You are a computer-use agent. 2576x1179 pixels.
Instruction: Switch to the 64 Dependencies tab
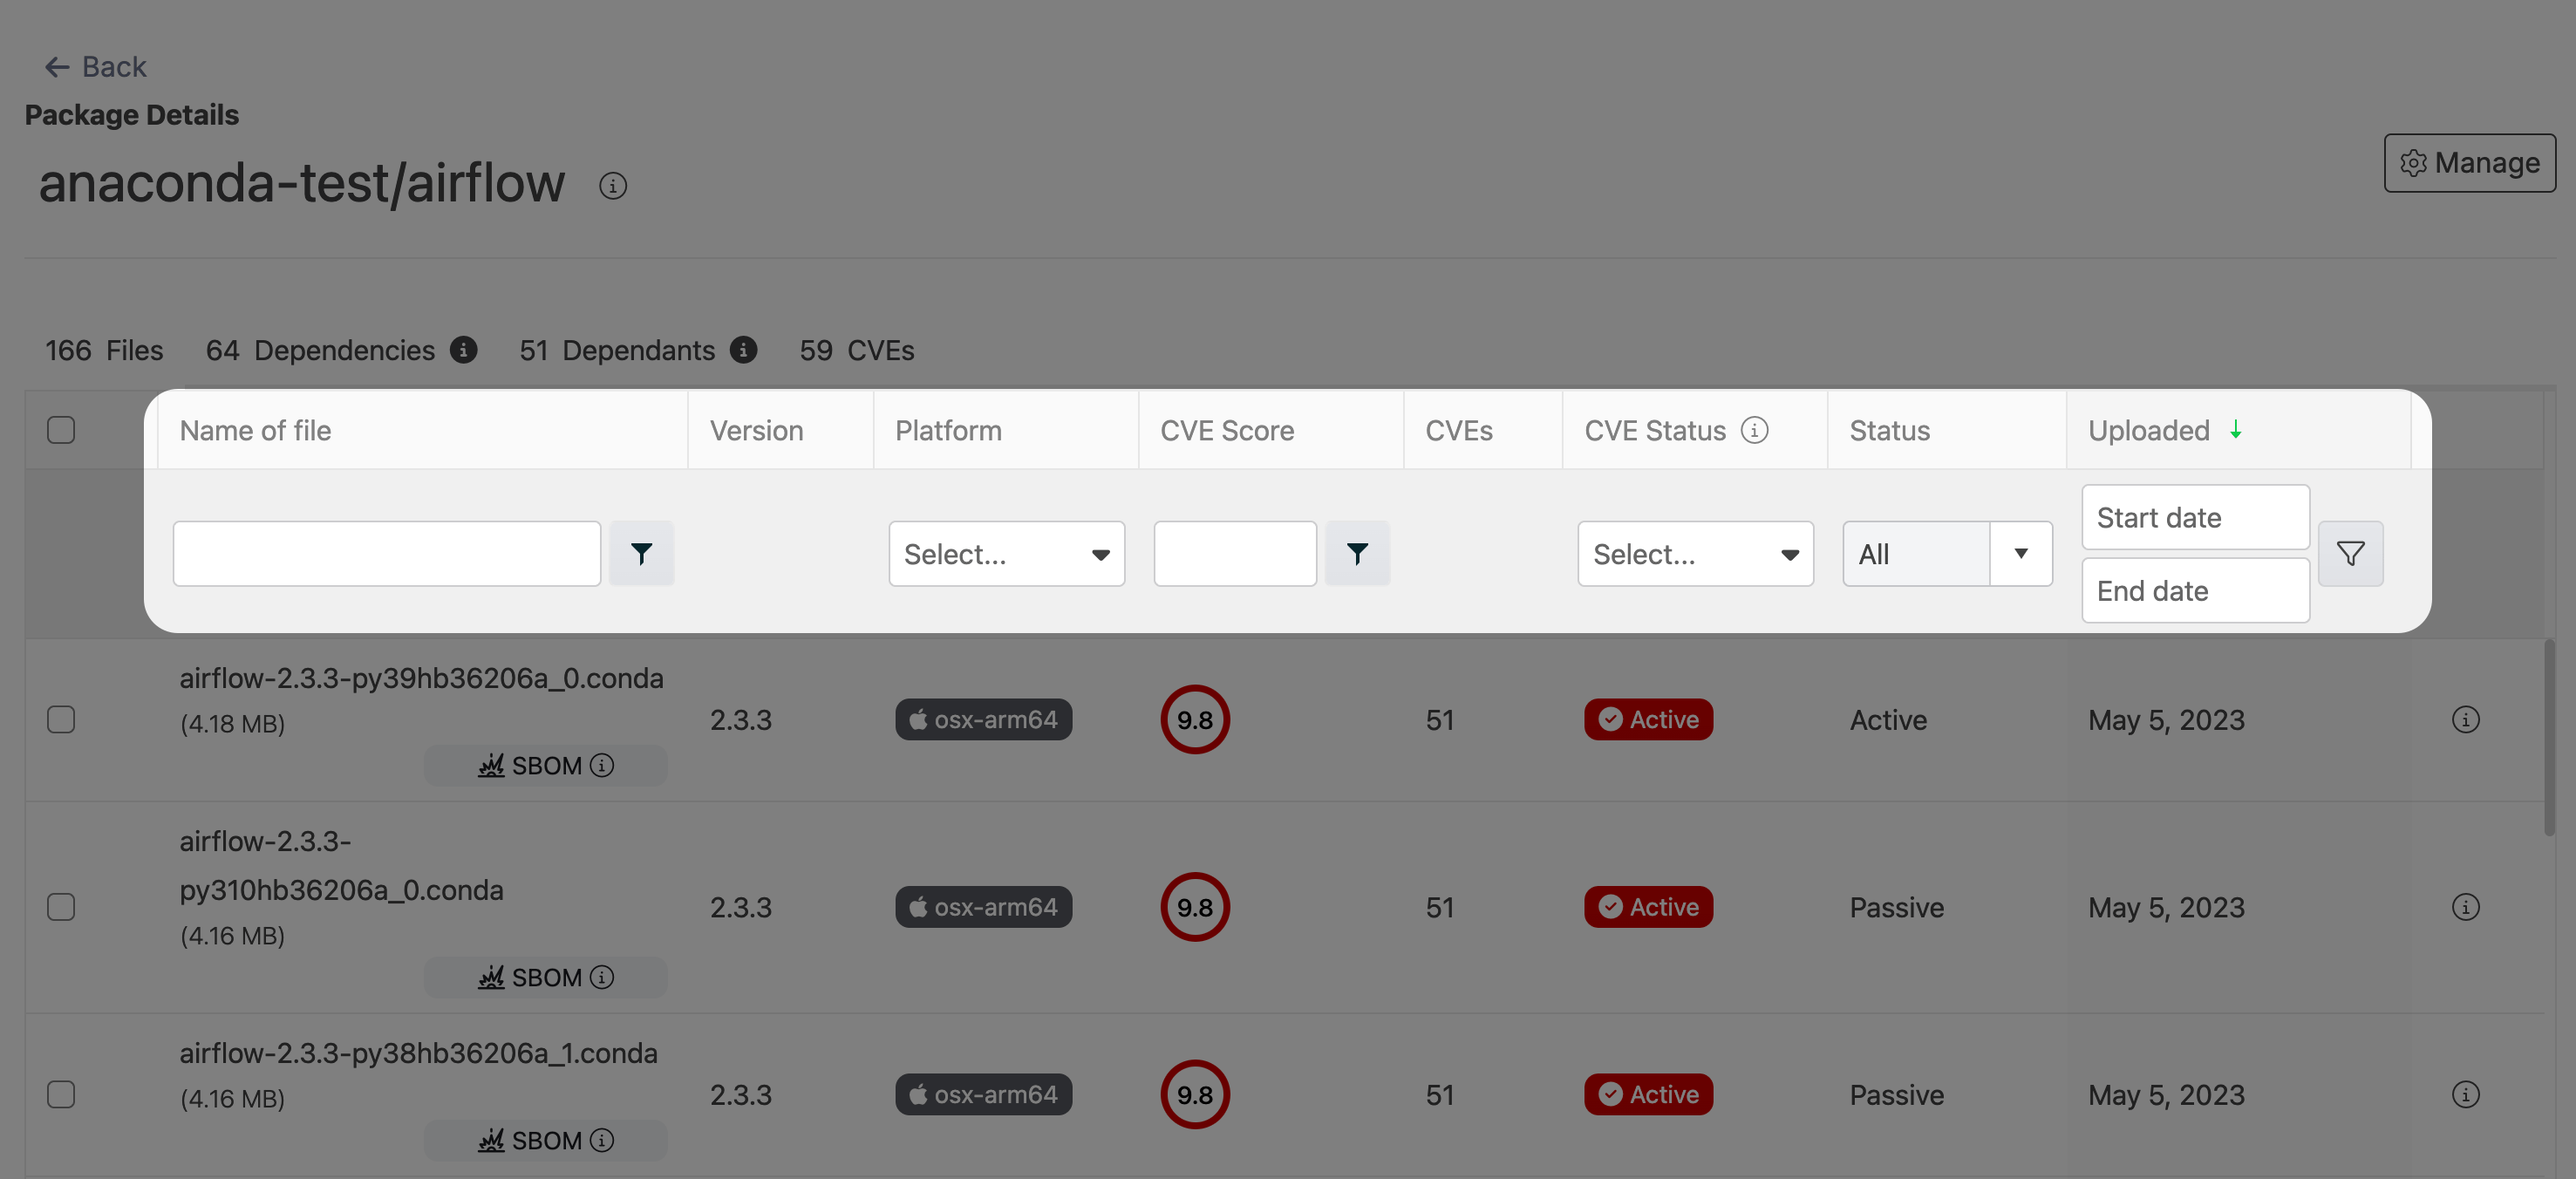click(320, 350)
